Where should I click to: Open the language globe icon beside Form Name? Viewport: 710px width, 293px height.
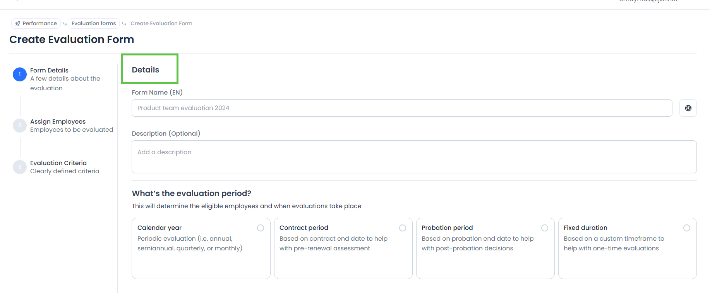pyautogui.click(x=688, y=108)
